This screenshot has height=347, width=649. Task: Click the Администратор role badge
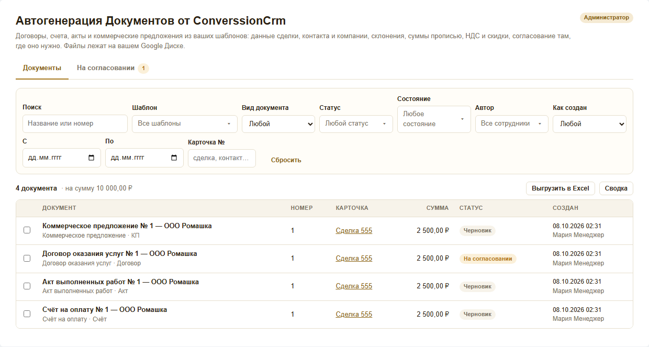coord(607,18)
